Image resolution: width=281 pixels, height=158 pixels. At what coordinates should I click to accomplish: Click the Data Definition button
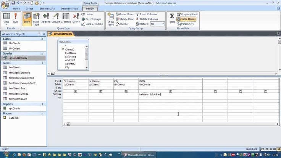(92, 24)
